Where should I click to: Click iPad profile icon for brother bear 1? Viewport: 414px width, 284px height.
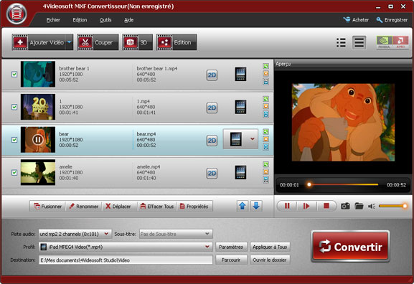(x=240, y=74)
